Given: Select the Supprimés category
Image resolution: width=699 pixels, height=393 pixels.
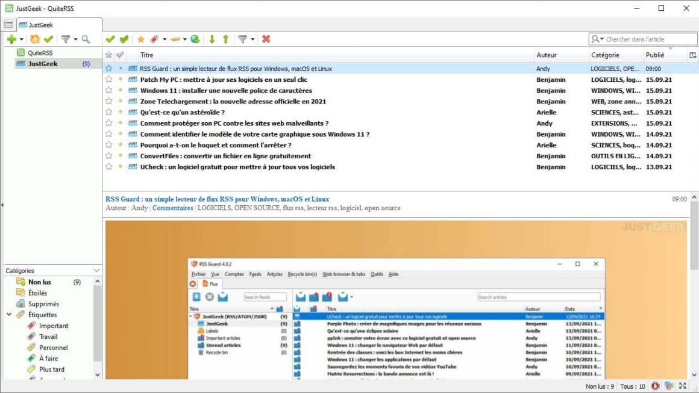Looking at the screenshot, I should pos(43,304).
